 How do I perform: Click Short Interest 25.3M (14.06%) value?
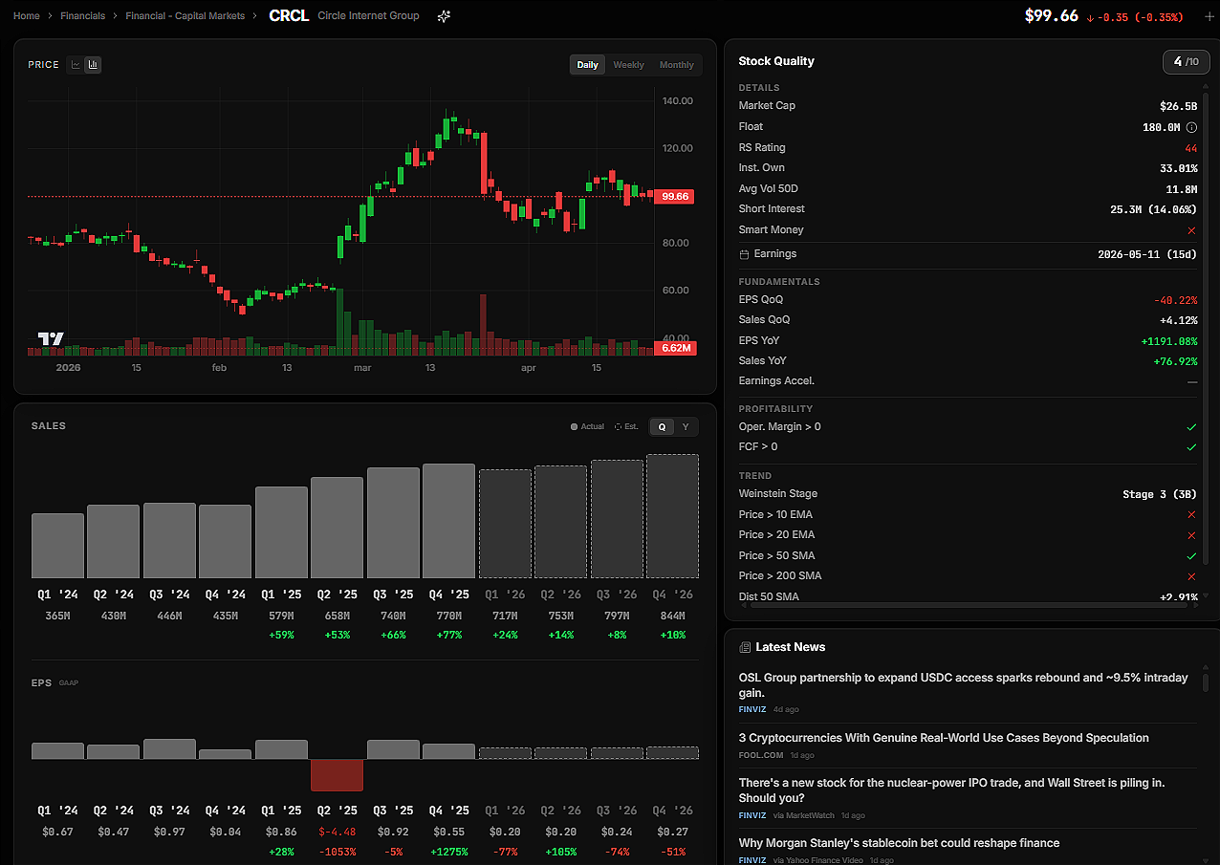(x=1153, y=209)
